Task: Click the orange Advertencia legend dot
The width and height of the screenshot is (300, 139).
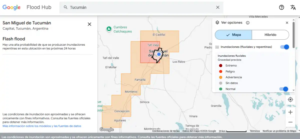Action: click(220, 77)
